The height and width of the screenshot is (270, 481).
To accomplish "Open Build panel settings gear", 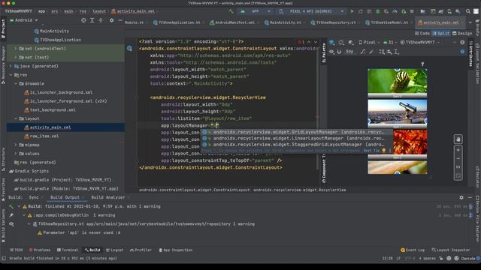I will pos(461,197).
